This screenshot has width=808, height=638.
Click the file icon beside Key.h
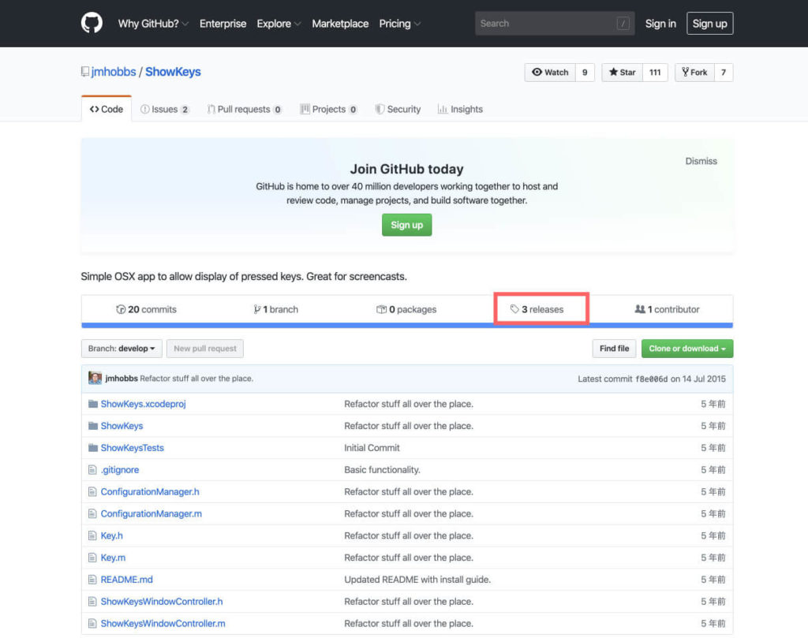[x=92, y=535]
